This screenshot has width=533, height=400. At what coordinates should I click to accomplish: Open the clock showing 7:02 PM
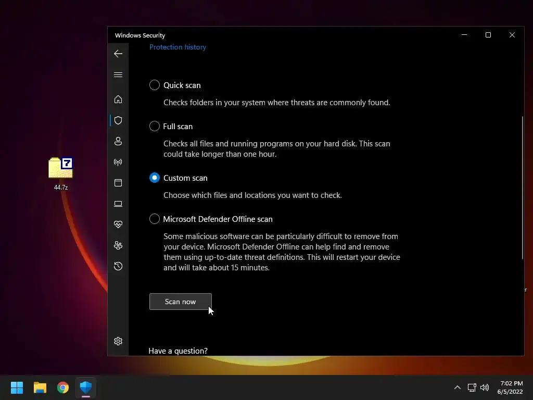510,387
